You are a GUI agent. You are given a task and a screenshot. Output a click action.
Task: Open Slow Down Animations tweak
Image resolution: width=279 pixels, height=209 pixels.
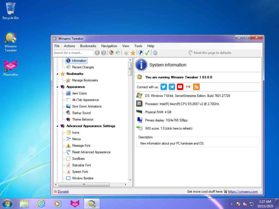87,106
